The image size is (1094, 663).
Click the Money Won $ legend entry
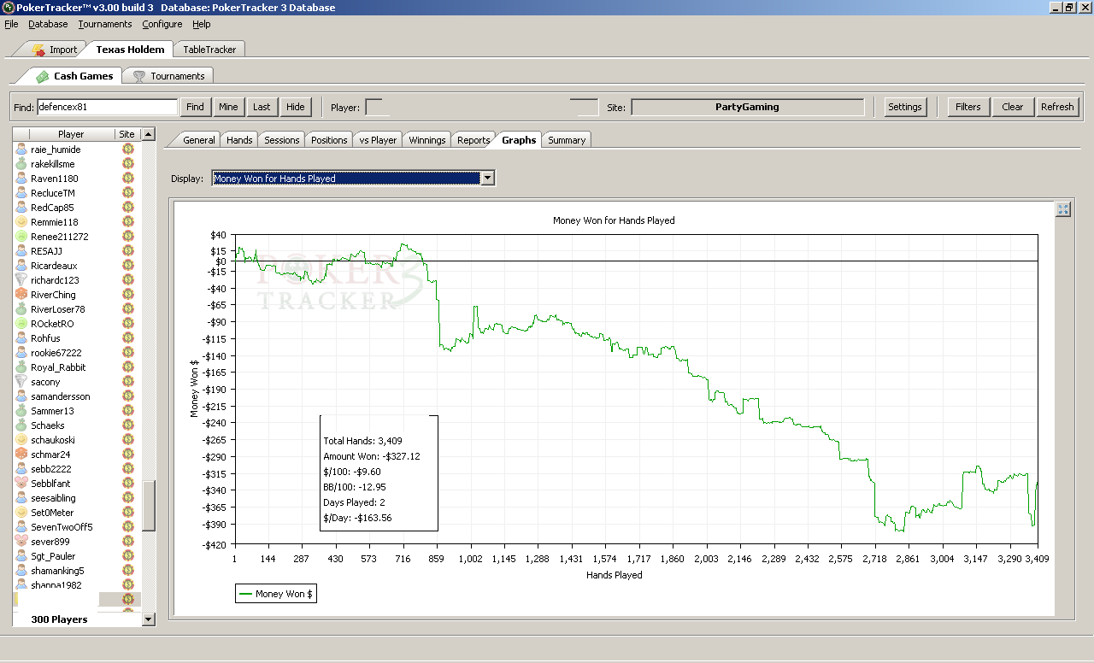275,594
